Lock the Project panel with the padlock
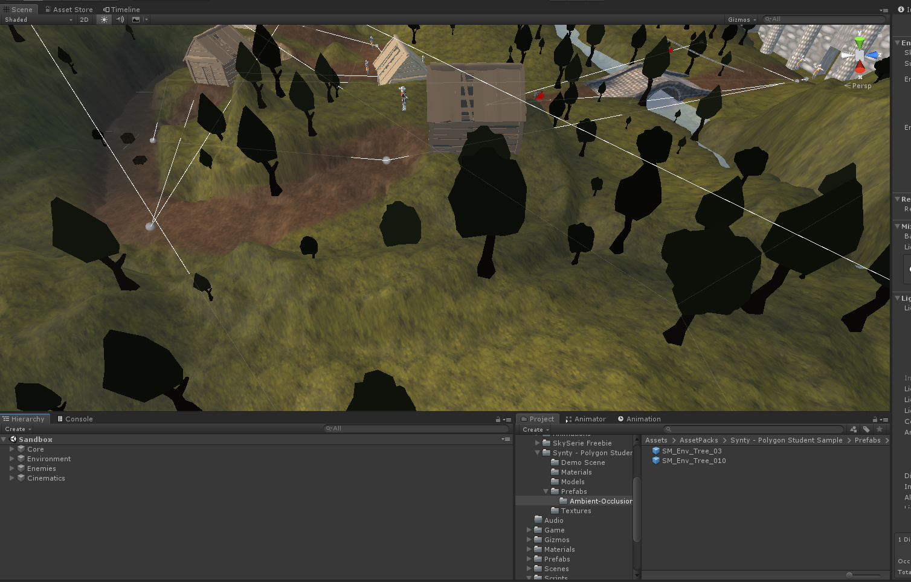 tap(874, 418)
